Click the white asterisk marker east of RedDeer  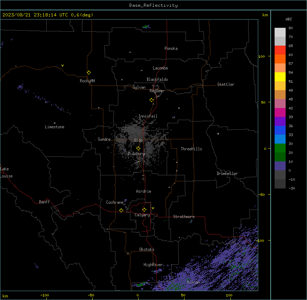coord(179,108)
